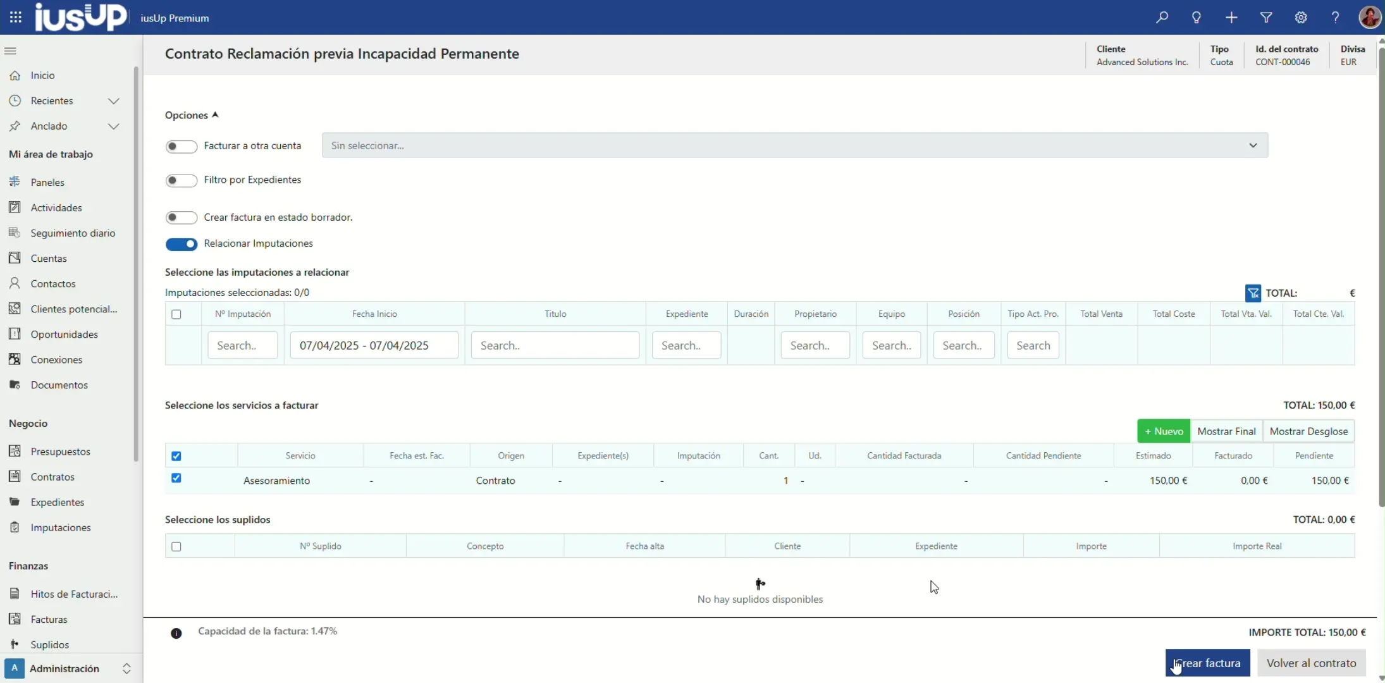The width and height of the screenshot is (1385, 683).
Task: Click the help question mark icon
Action: coord(1335,18)
